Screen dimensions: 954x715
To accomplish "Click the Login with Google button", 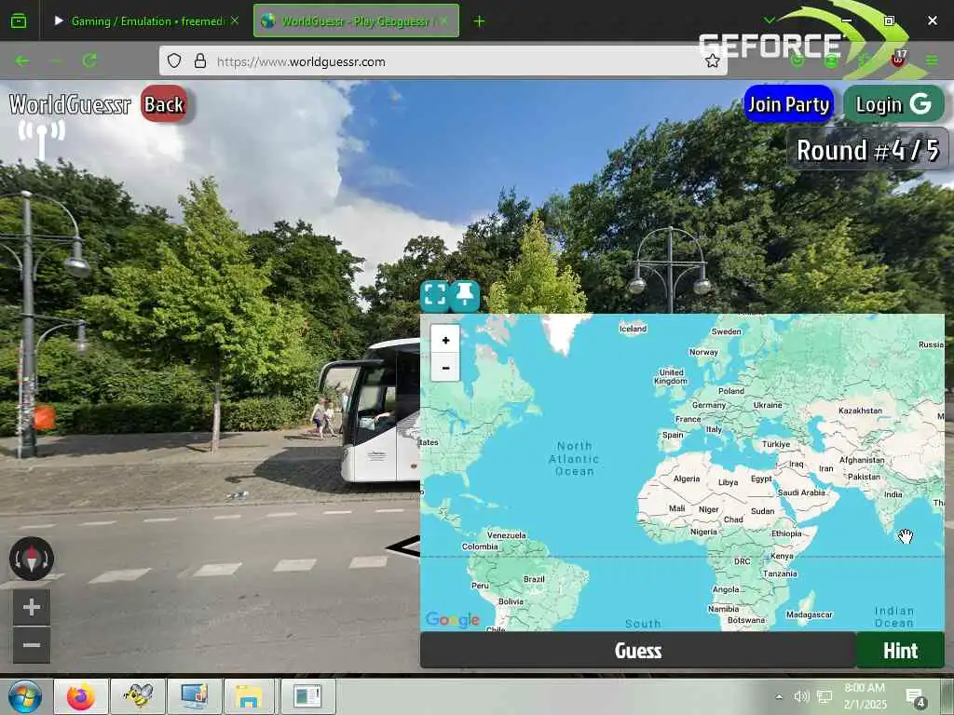I will 893,104.
